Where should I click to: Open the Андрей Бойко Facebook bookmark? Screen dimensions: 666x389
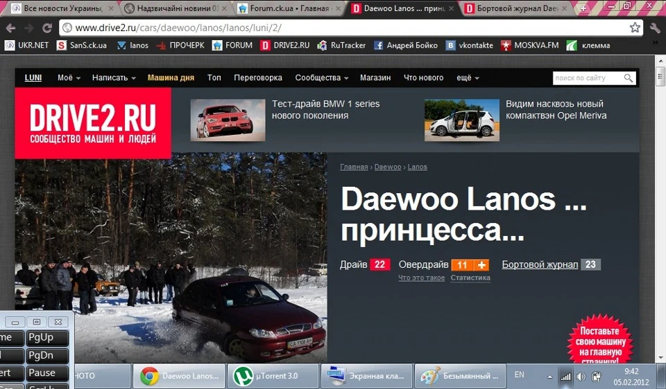406,46
